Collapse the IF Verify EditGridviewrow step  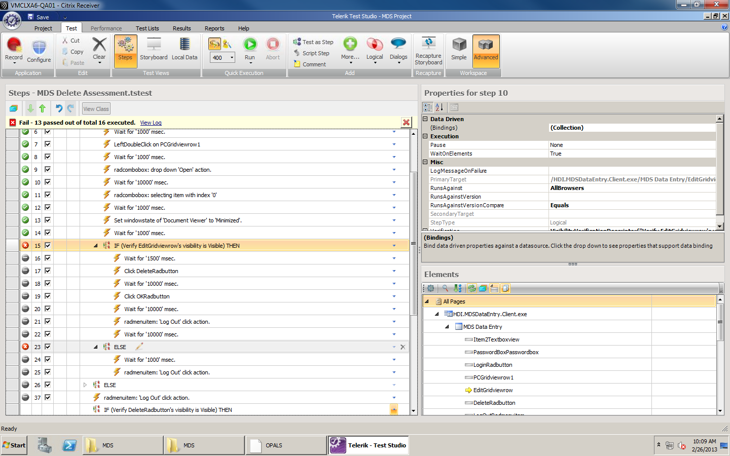click(x=96, y=246)
